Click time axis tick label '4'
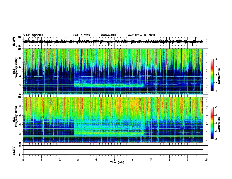 click(96, 160)
